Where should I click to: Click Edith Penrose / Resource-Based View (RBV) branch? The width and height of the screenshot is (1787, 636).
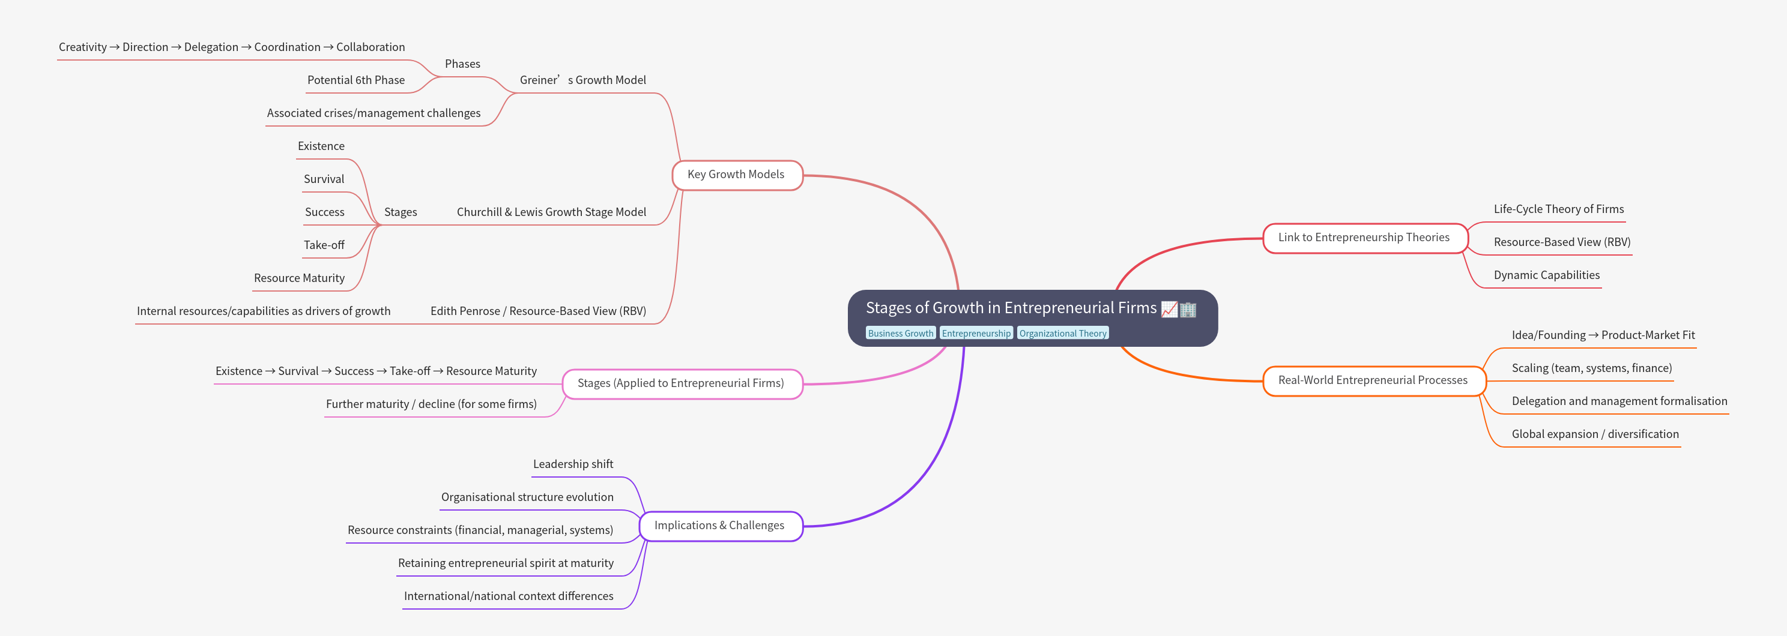(537, 311)
